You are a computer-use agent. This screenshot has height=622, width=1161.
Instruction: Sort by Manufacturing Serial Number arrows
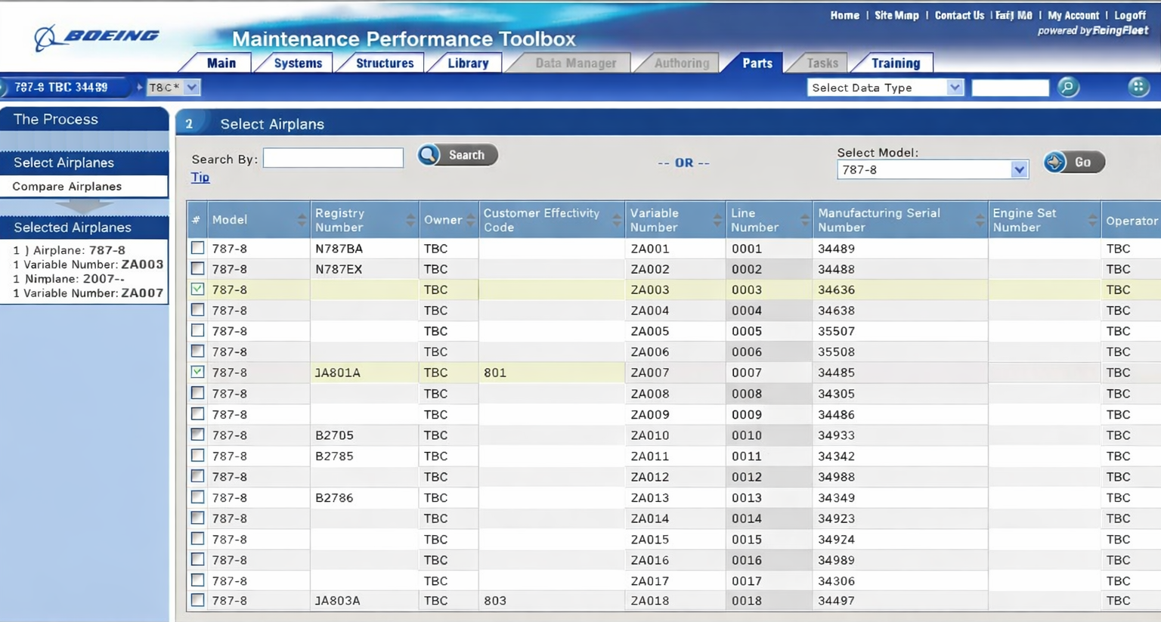(x=980, y=220)
